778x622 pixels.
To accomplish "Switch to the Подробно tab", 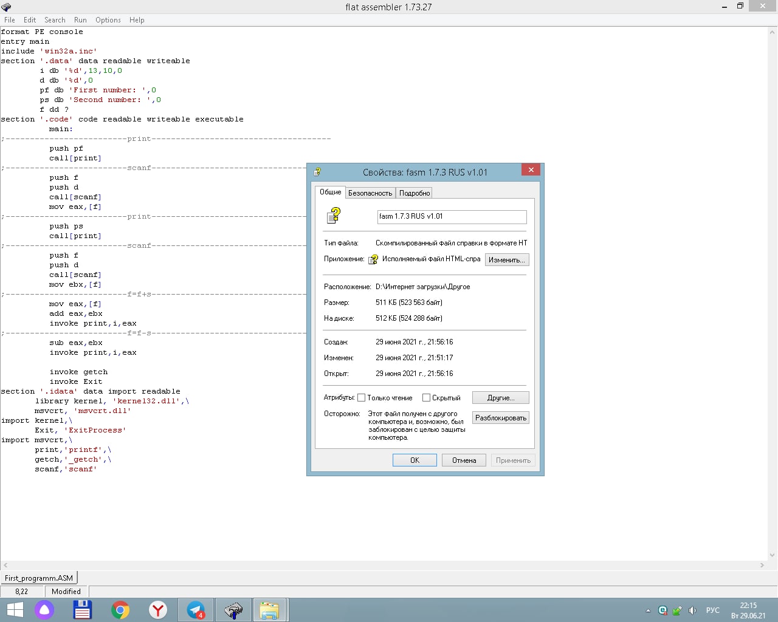I will tap(415, 193).
